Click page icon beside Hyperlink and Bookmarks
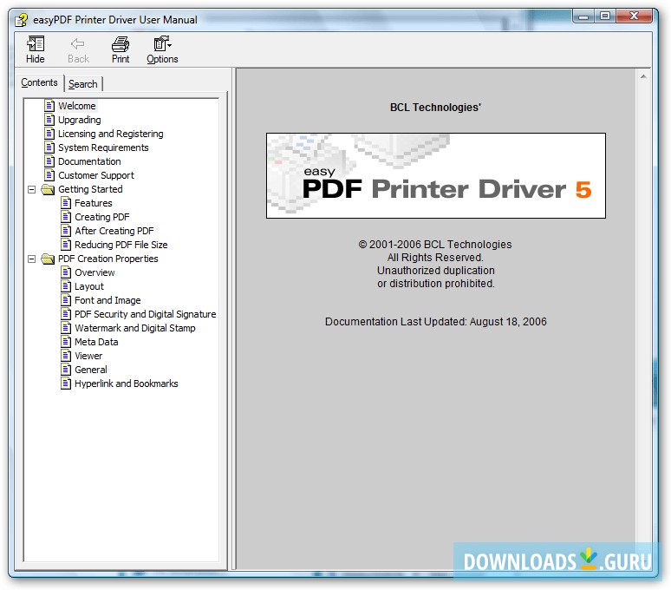The width and height of the screenshot is (671, 590). point(66,383)
